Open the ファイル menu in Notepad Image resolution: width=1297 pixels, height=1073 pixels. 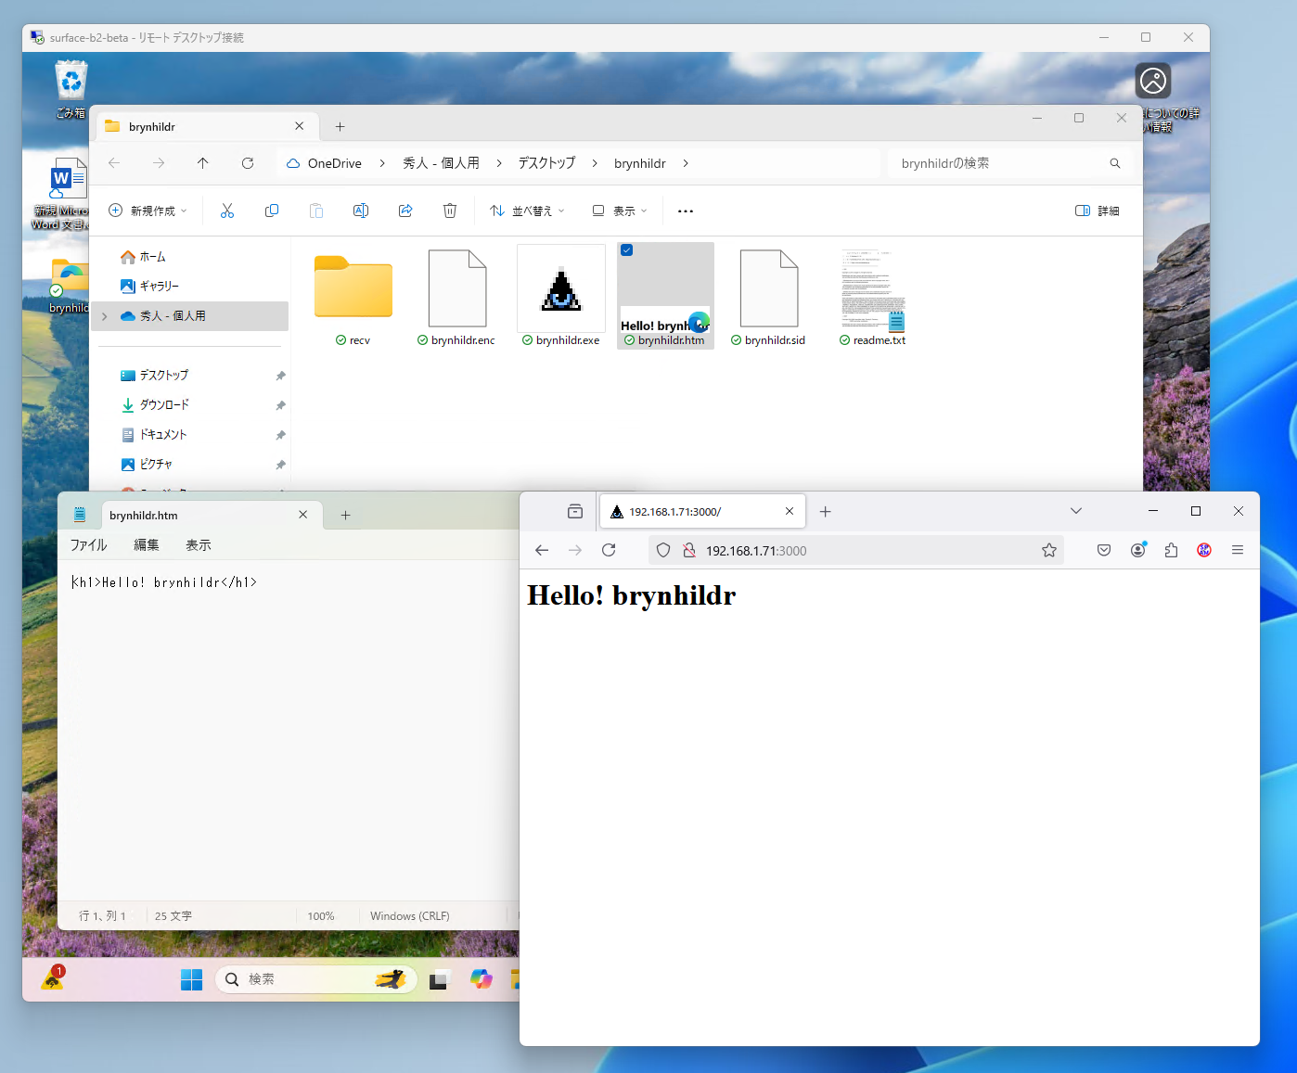pyautogui.click(x=88, y=544)
